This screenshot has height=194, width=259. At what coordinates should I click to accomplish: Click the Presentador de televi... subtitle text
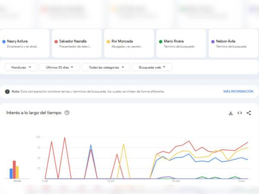75,46
